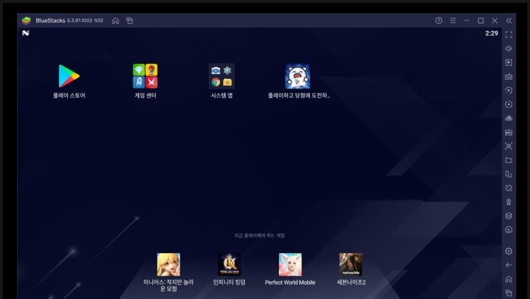Click the BlueStacks logo in the title bar
Image resolution: width=530 pixels, height=299 pixels.
tap(26, 21)
